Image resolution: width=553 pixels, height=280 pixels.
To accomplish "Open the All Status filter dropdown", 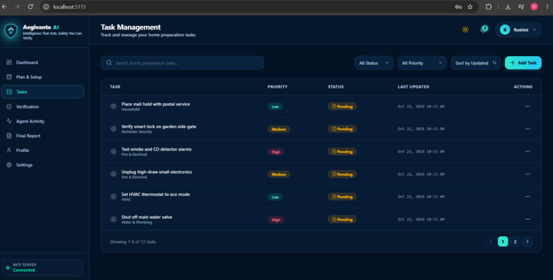I will [374, 63].
